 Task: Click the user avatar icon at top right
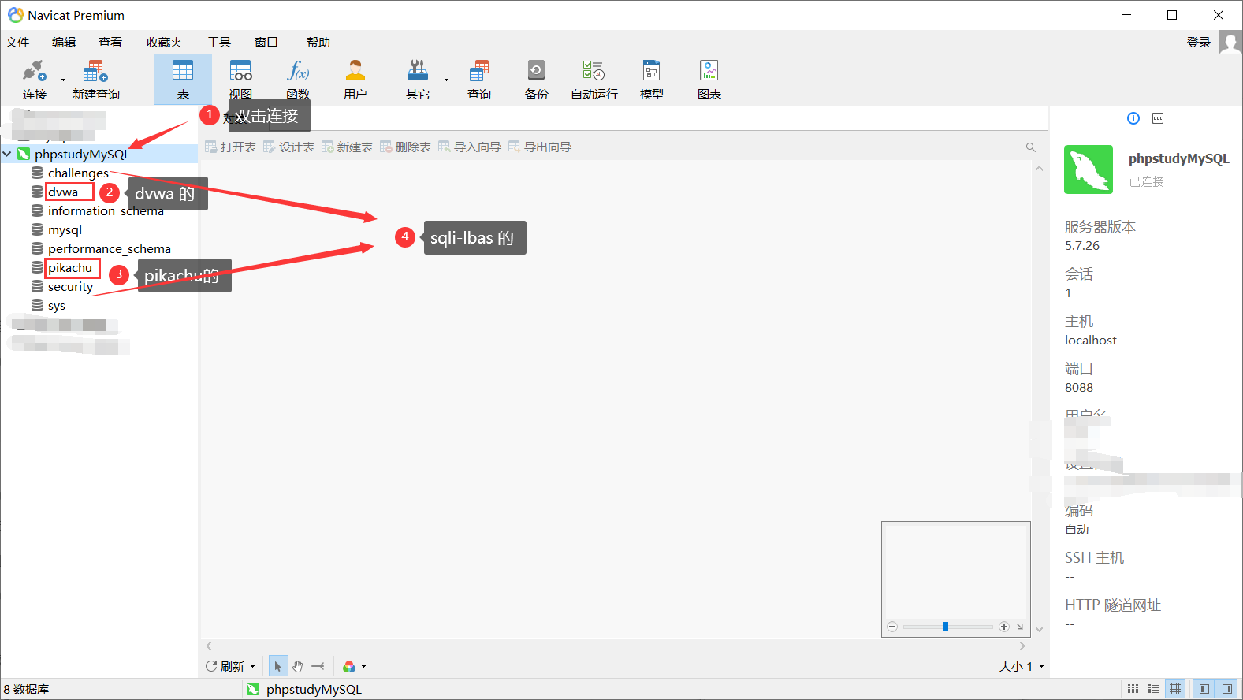(1230, 42)
